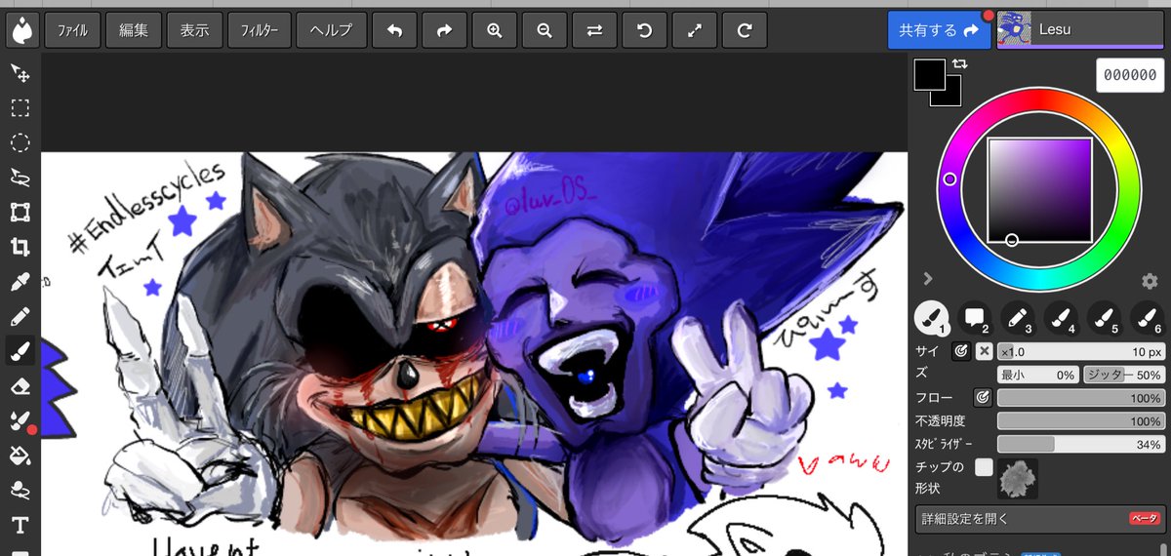Toggle the X button beside size
The image size is (1171, 556).
click(x=984, y=351)
